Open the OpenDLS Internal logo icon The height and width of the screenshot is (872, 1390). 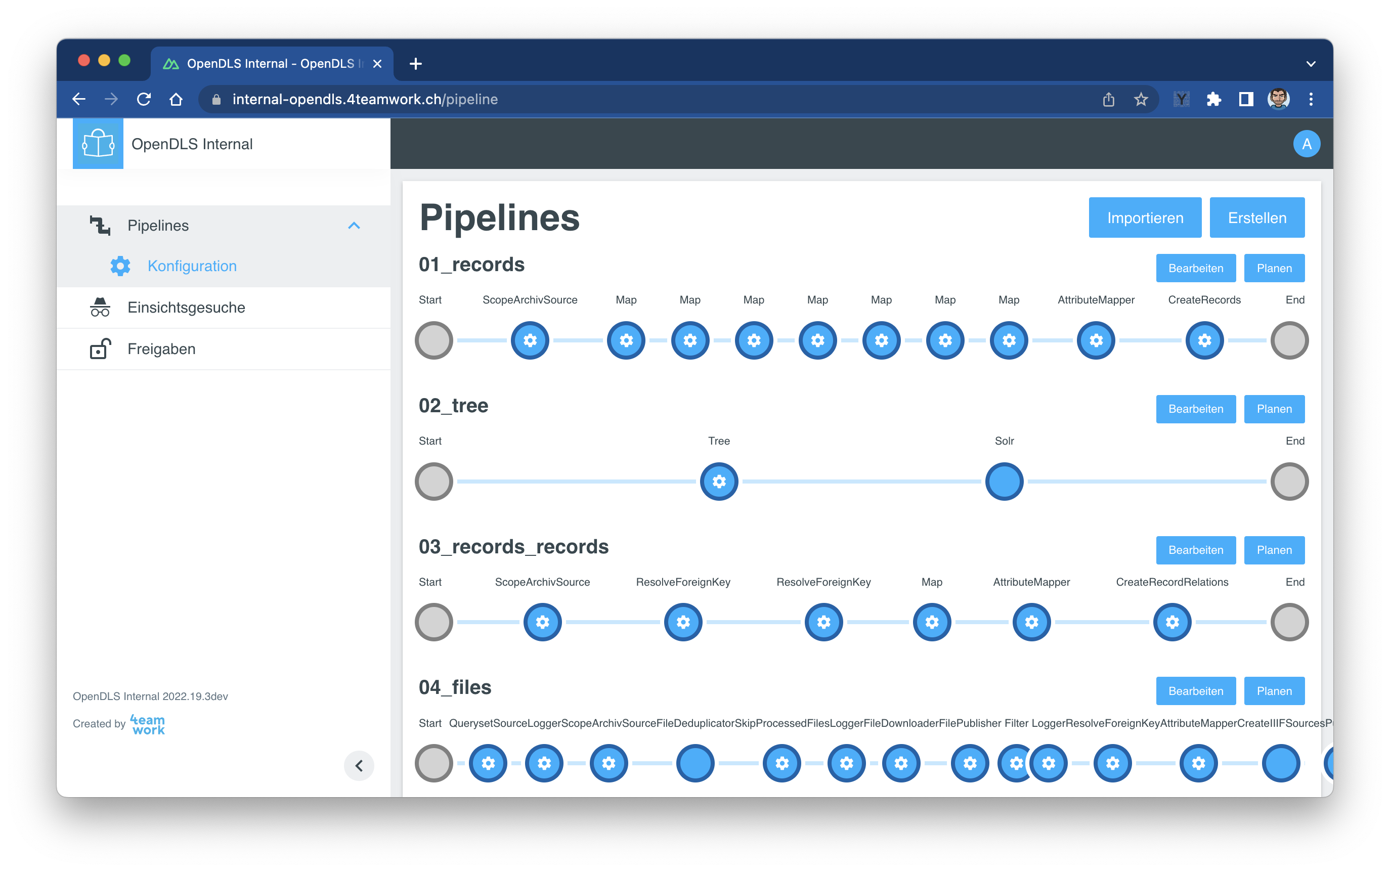tap(98, 144)
